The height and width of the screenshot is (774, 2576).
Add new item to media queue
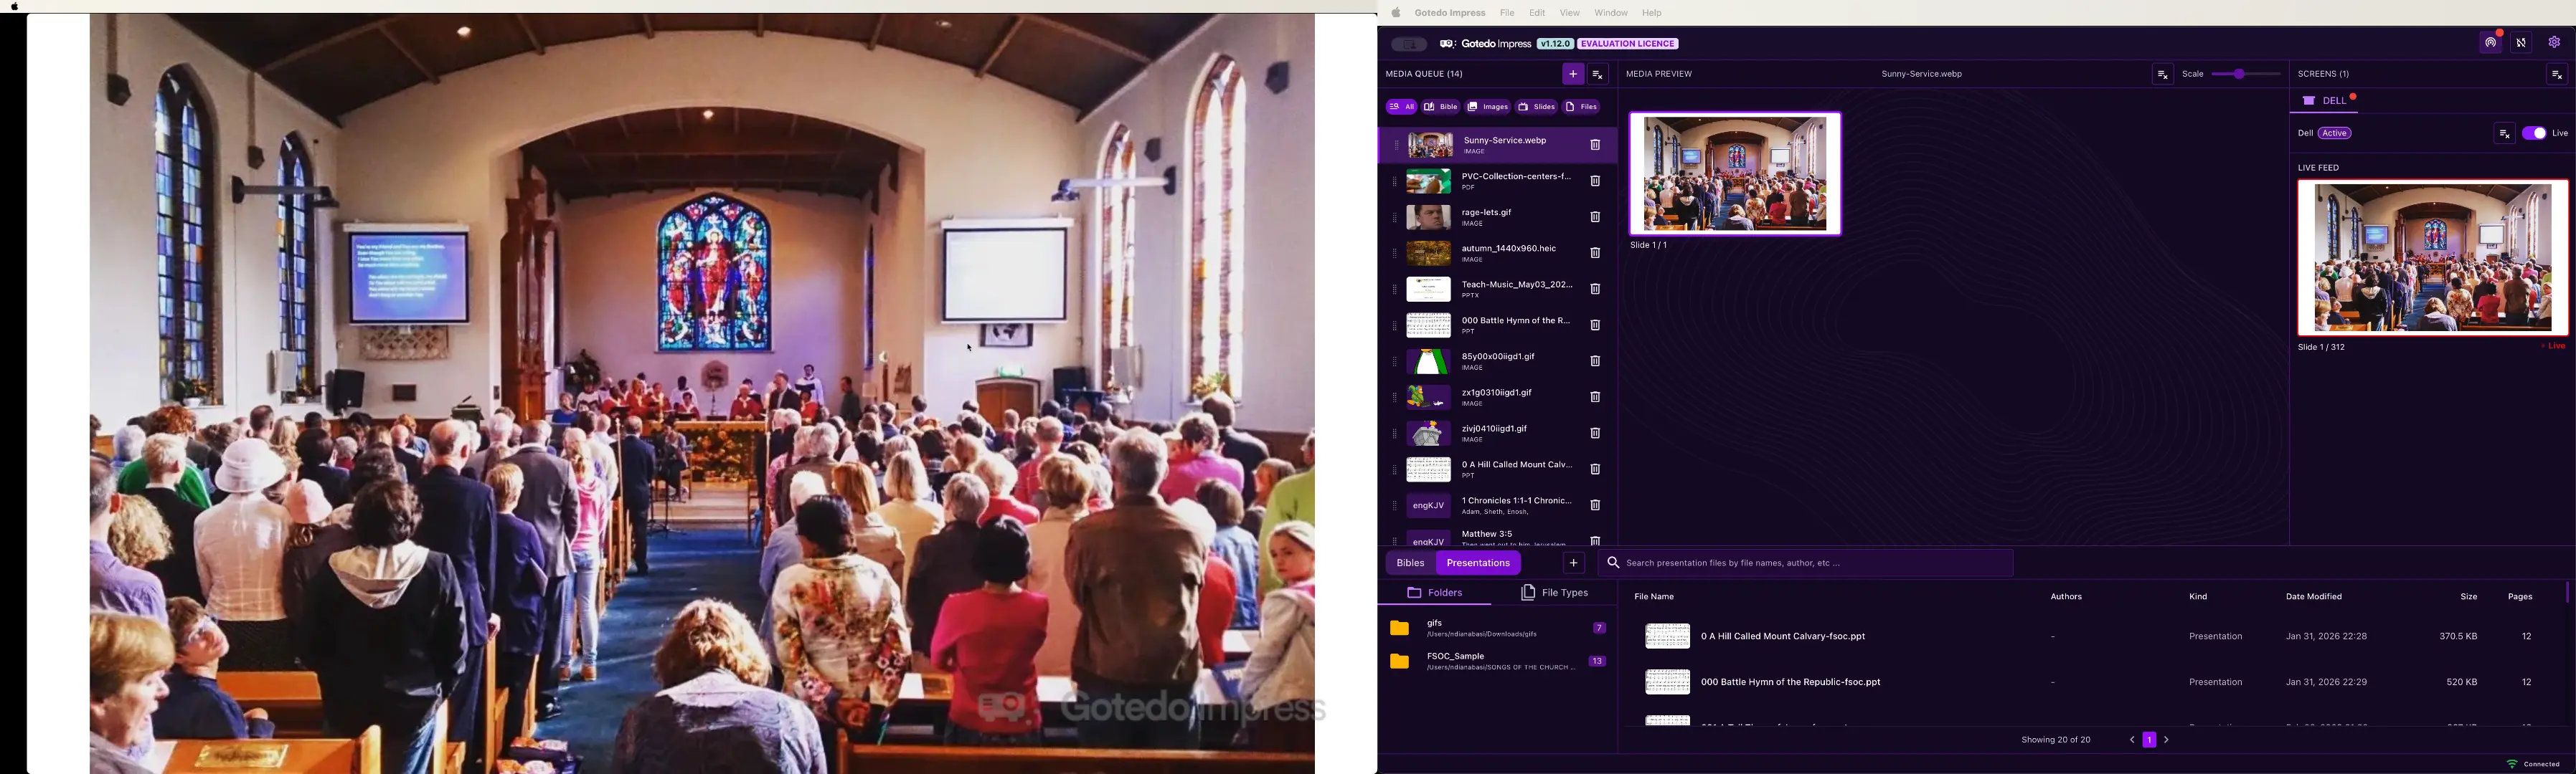pos(1572,74)
